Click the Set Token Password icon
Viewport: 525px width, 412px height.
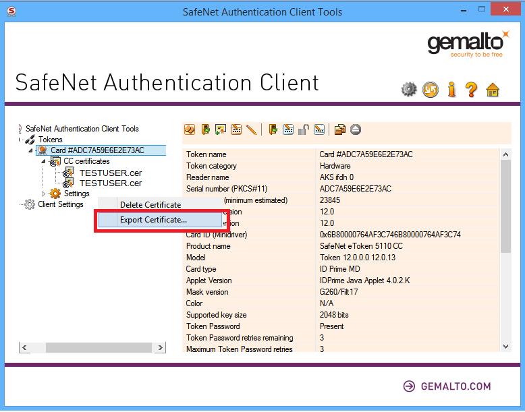319,129
